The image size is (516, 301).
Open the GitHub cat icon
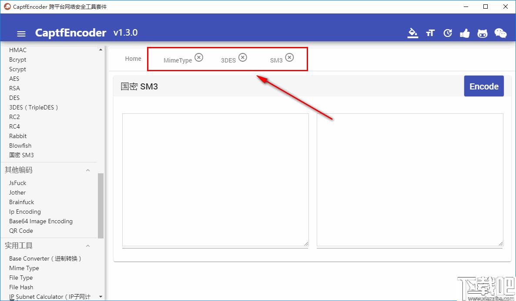tap(482, 33)
